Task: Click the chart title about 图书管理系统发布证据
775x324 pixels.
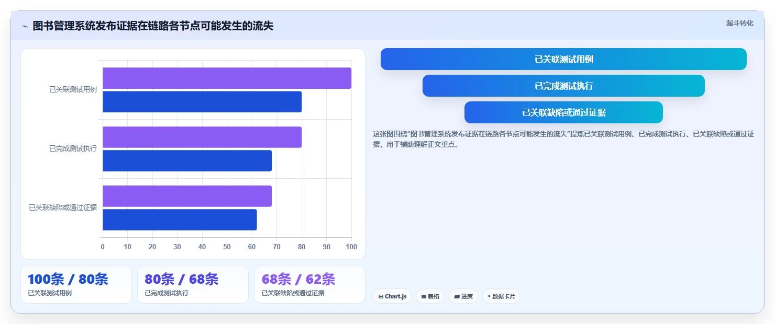Action: [x=153, y=26]
